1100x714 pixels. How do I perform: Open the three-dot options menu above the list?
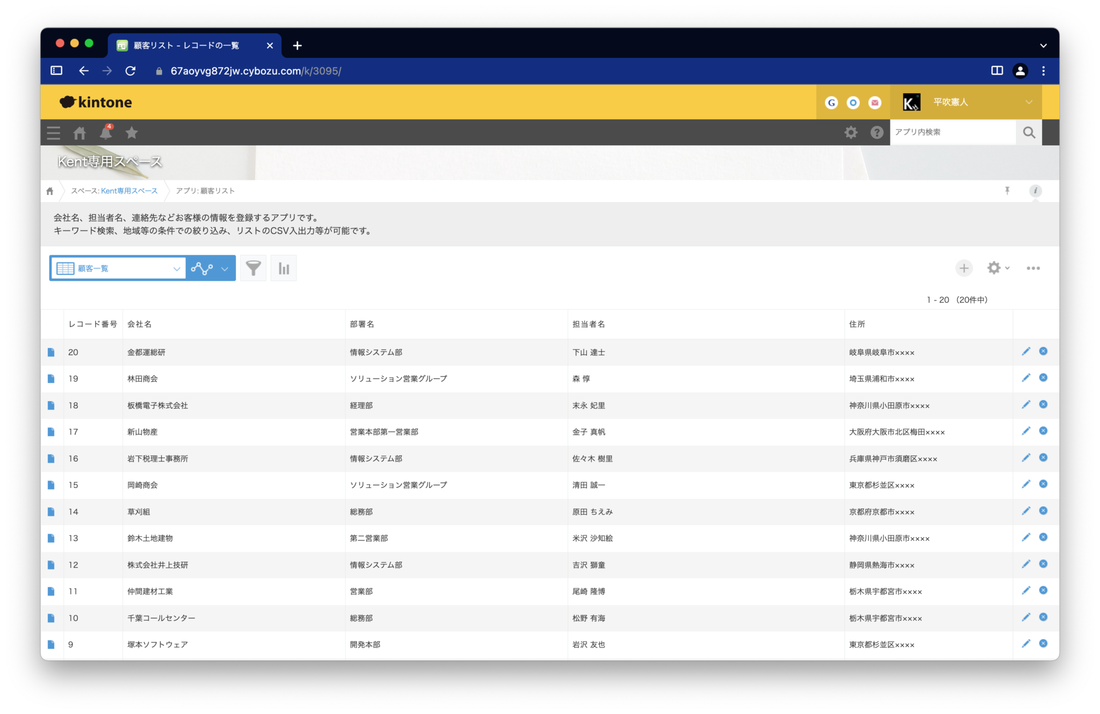click(x=1033, y=268)
